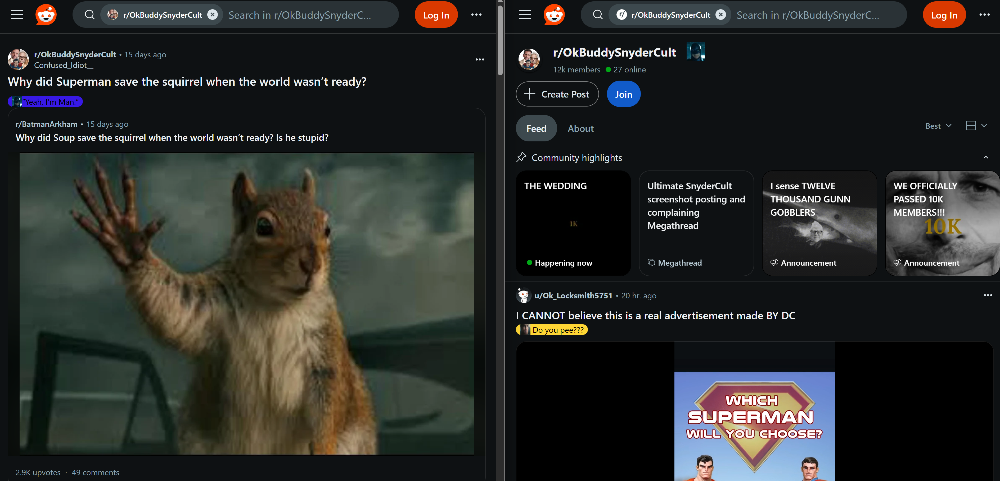This screenshot has height=481, width=1000.
Task: Click 27 online indicator
Action: (625, 70)
